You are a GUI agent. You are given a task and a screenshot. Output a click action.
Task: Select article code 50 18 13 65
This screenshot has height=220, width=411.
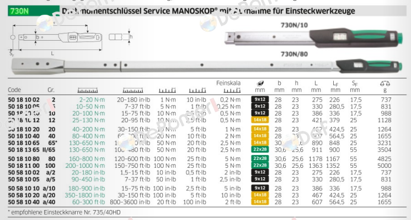(x=24, y=150)
